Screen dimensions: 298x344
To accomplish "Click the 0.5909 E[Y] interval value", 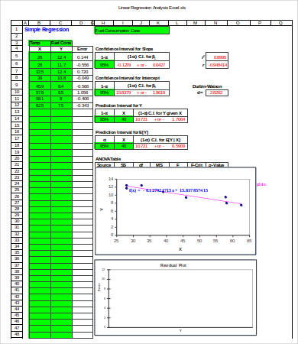I will pyautogui.click(x=178, y=146).
